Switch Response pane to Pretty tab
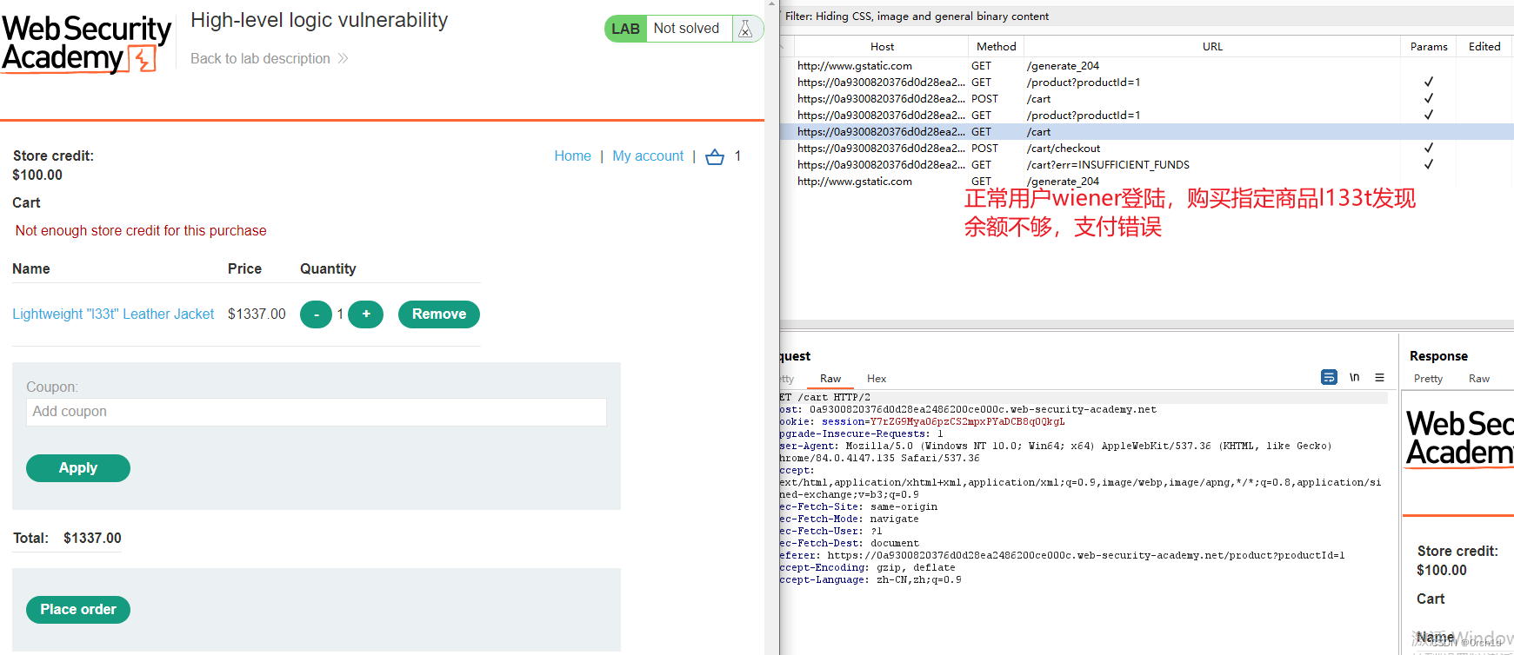Viewport: 1514px width, 655px height. (x=1428, y=379)
